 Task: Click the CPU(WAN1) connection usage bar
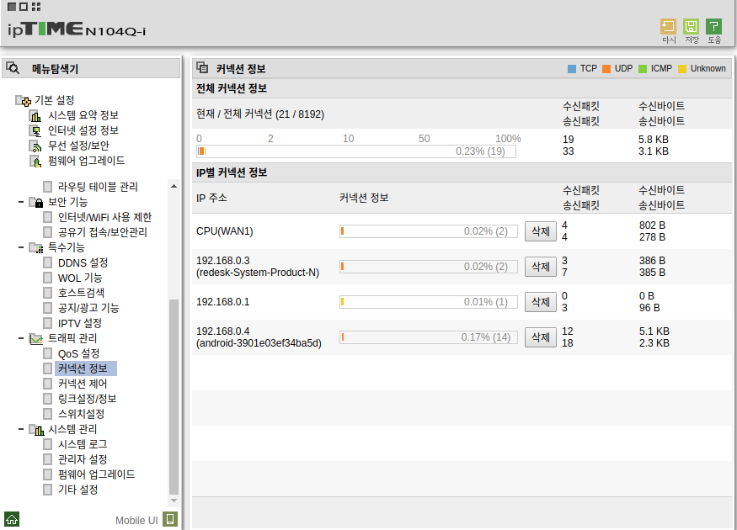429,231
